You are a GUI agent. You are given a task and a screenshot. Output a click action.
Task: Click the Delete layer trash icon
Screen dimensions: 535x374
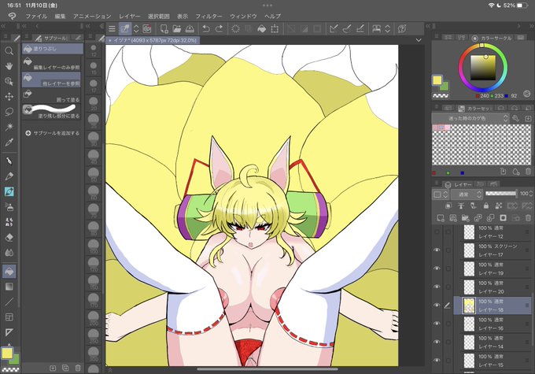(528, 217)
